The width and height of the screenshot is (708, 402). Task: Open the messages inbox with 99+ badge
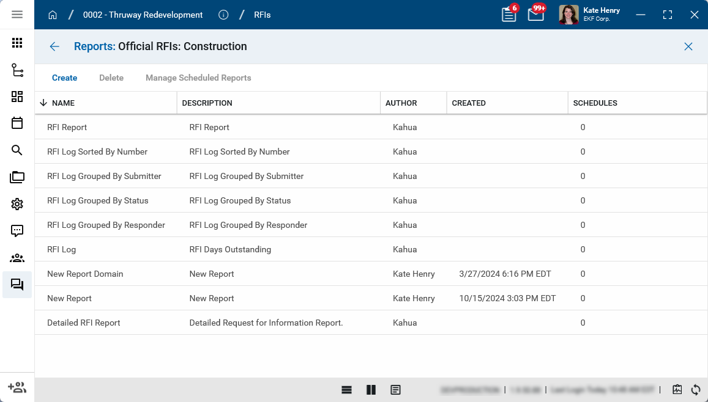[535, 15]
